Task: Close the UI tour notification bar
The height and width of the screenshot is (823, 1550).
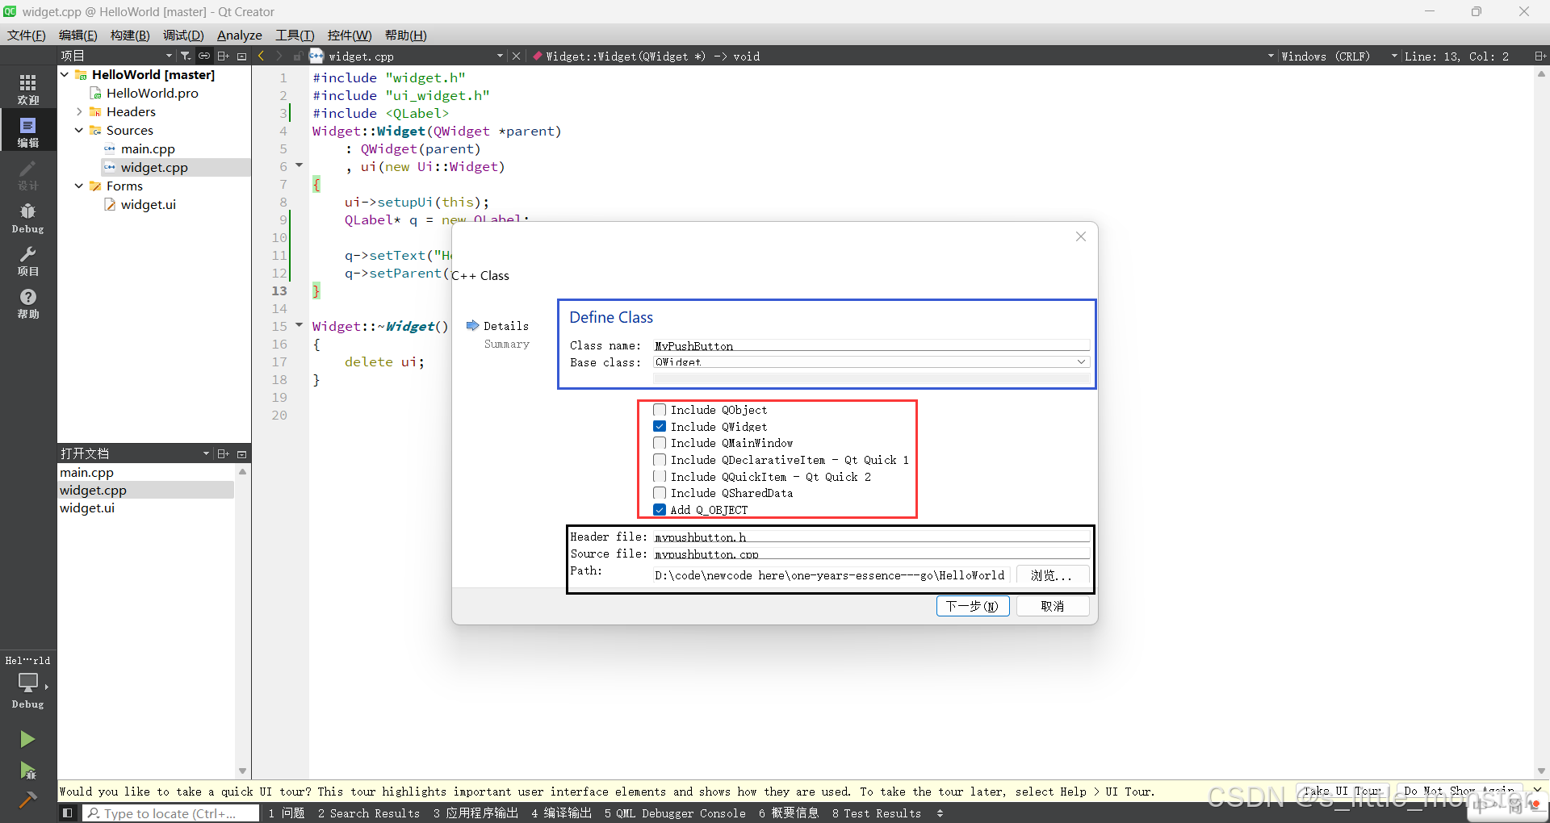Action: point(1537,789)
